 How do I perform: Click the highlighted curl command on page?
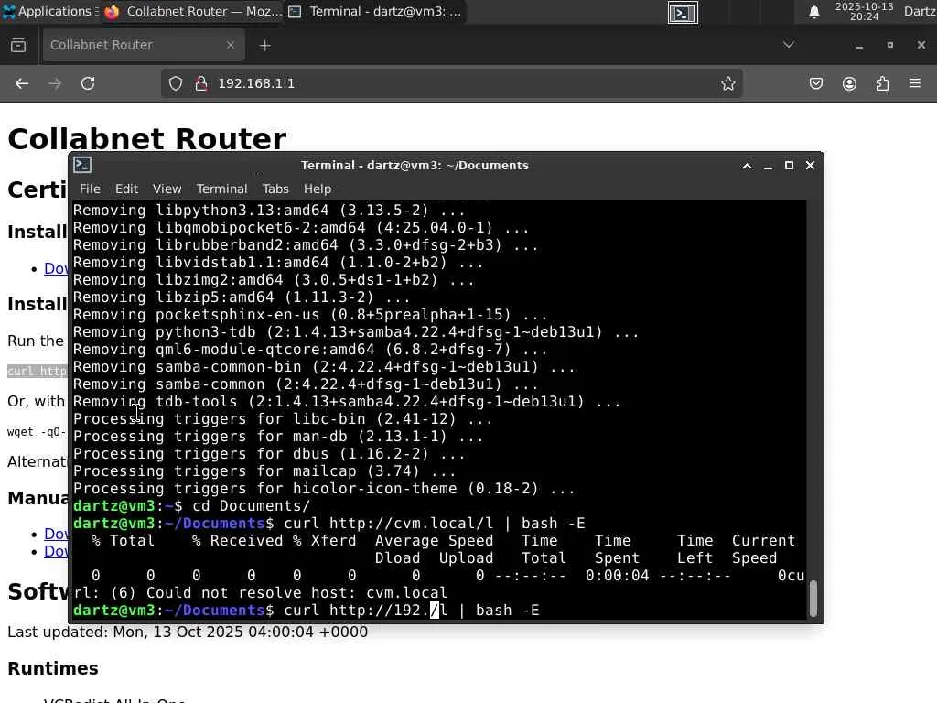pyautogui.click(x=38, y=372)
